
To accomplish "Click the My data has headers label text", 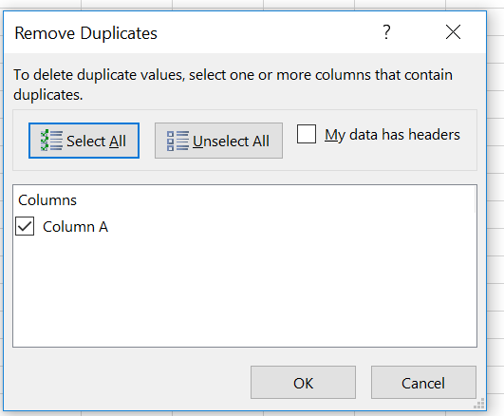I will pos(392,135).
